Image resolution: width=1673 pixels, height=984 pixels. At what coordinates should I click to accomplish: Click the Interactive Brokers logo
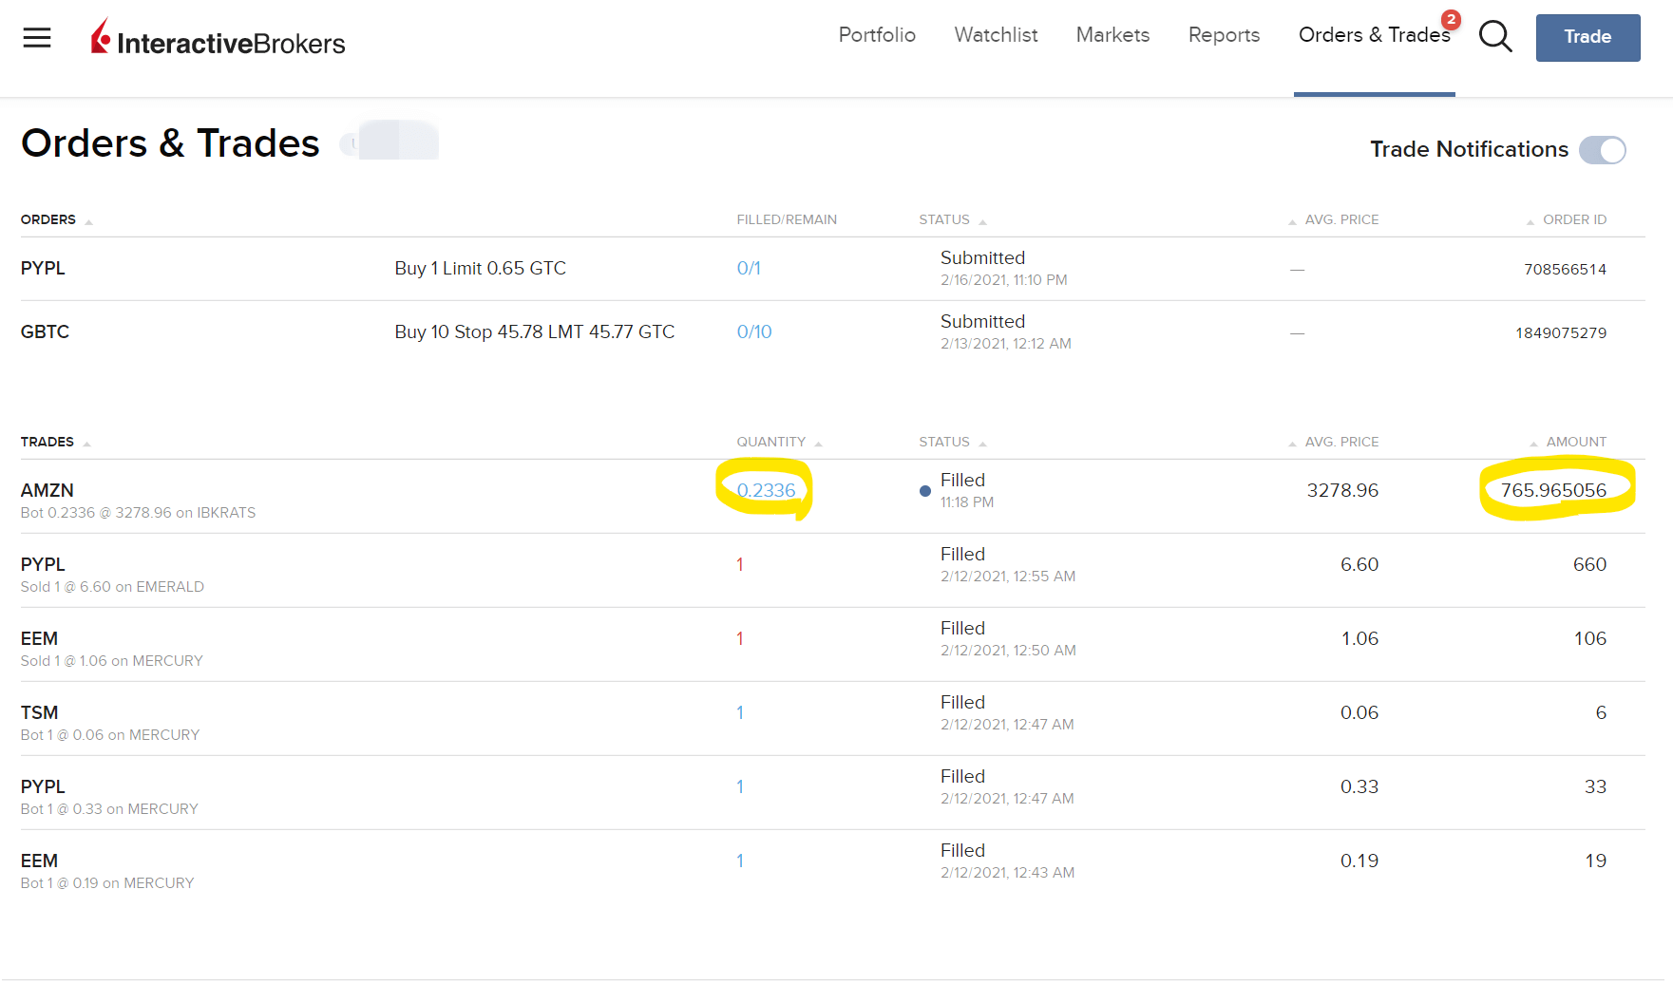tap(219, 40)
